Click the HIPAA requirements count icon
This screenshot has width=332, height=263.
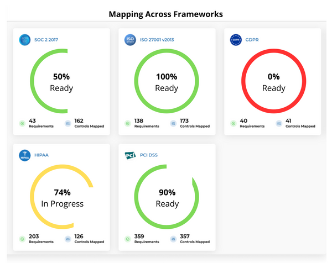tap(22, 239)
